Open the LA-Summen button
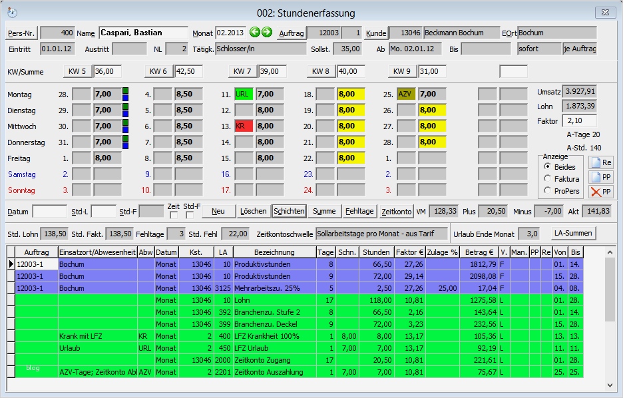Image resolution: width=623 pixels, height=398 pixels. [x=573, y=234]
